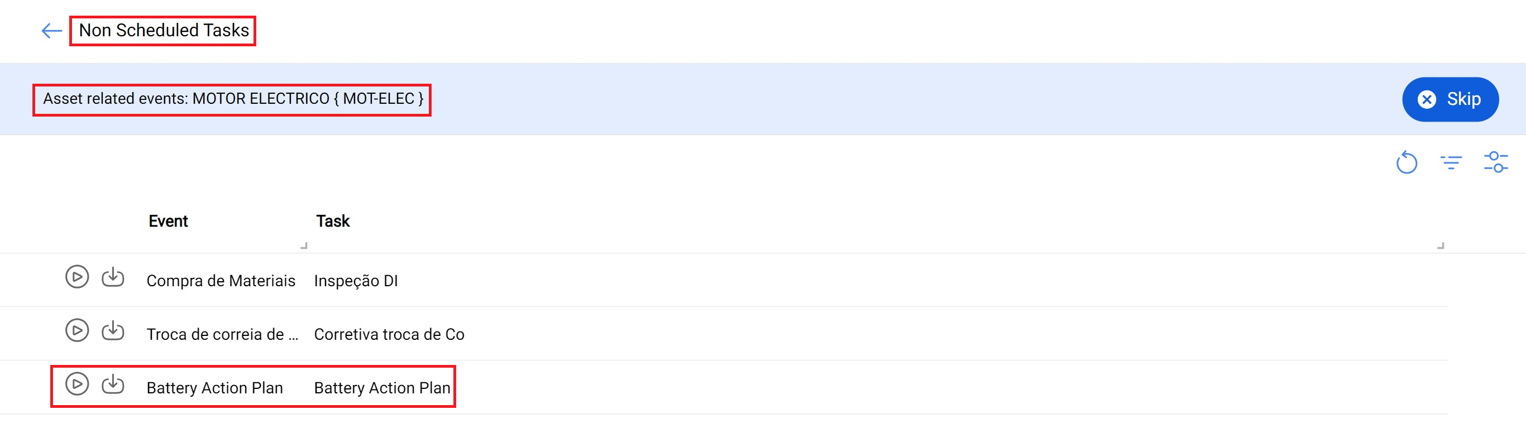Image resolution: width=1526 pixels, height=438 pixels.
Task: Click the Non Scheduled Tasks title
Action: (x=164, y=30)
